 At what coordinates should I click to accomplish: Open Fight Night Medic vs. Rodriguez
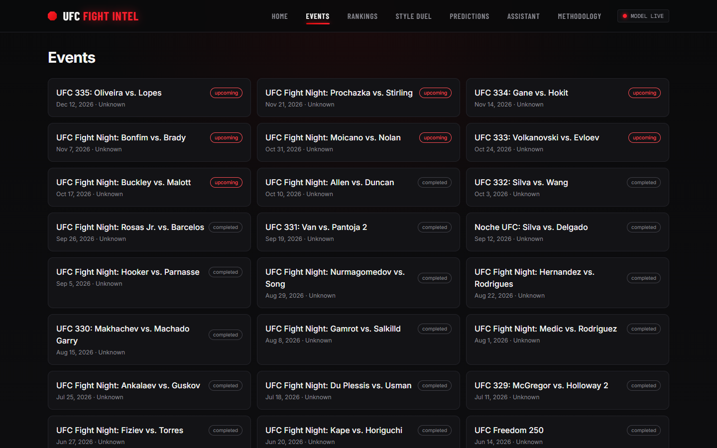[x=568, y=339]
